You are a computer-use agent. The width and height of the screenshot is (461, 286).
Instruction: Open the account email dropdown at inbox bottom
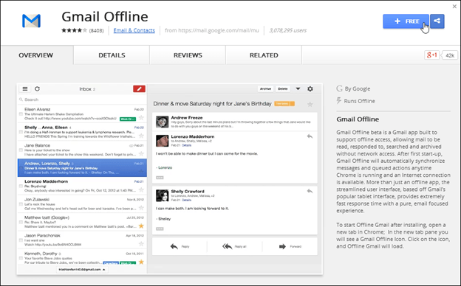82,270
